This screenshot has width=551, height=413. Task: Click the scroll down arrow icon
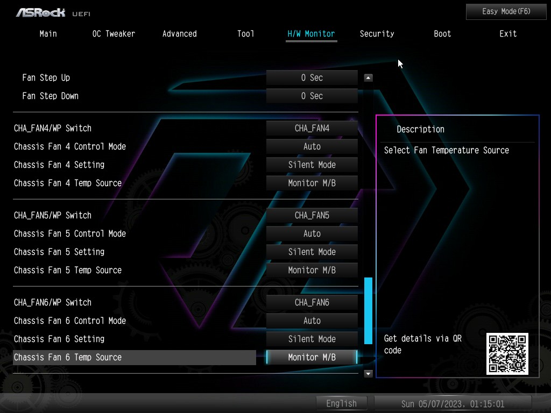(368, 373)
